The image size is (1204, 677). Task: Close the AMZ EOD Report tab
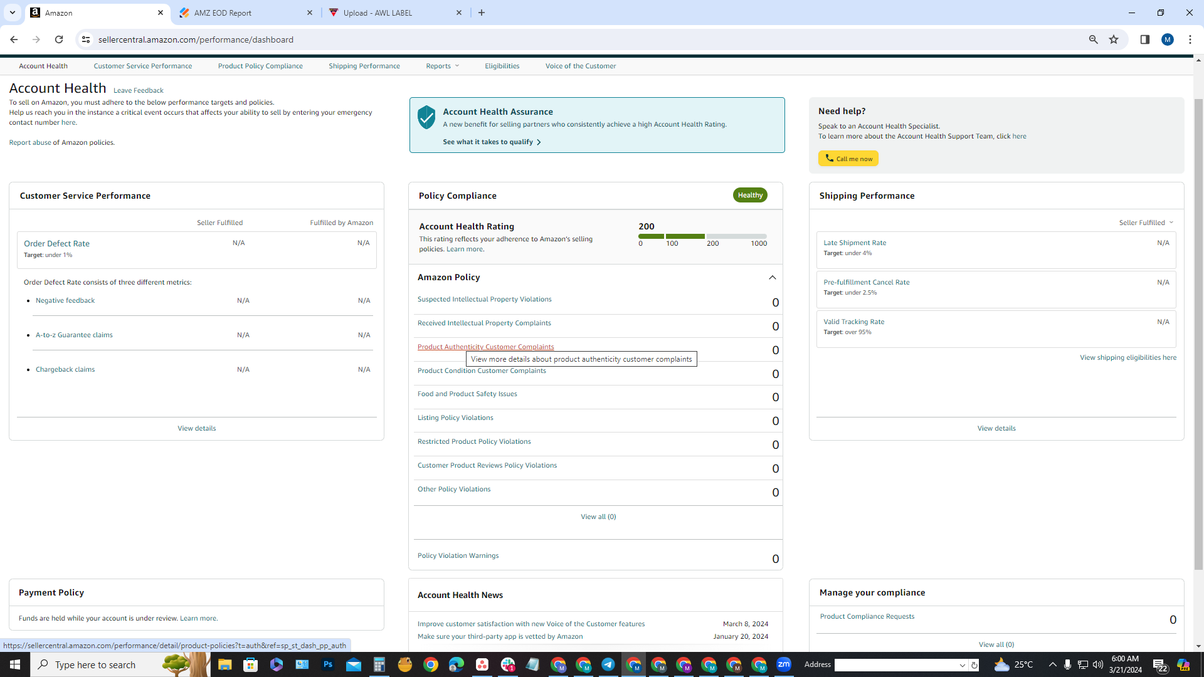[310, 13]
